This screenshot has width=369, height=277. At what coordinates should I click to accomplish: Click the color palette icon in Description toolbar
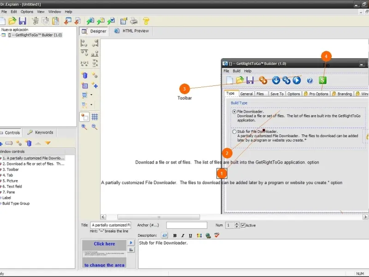pyautogui.click(x=199, y=235)
